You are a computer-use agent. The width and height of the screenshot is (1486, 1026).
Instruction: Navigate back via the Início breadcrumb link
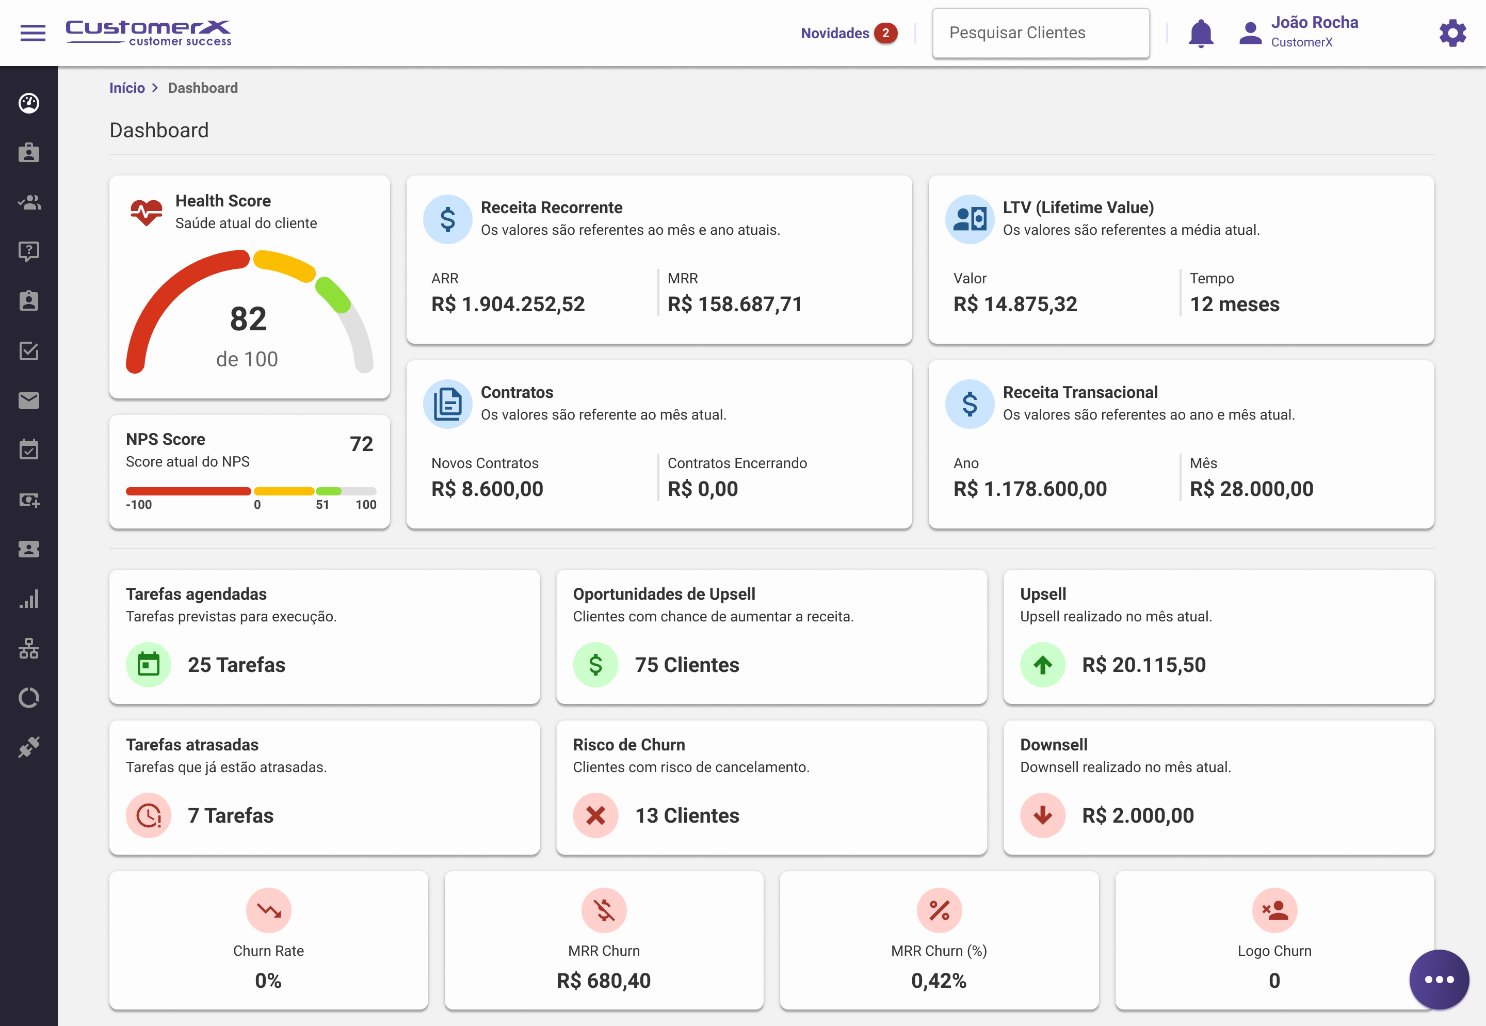click(x=126, y=87)
